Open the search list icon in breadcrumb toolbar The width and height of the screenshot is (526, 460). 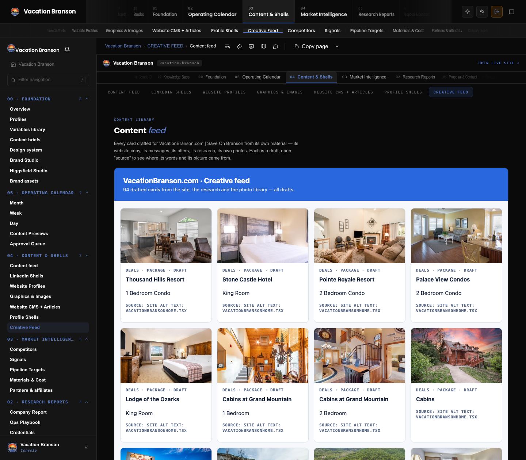pos(227,46)
